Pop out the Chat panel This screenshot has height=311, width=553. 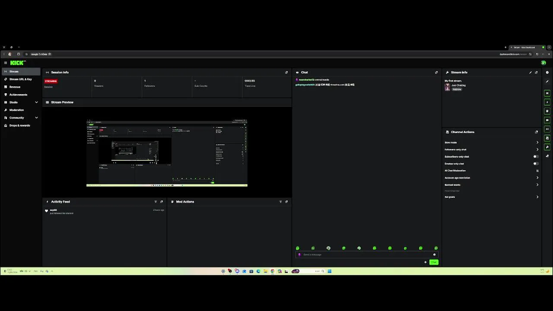(436, 73)
